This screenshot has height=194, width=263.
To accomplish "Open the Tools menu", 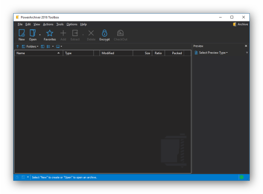I will (60, 24).
